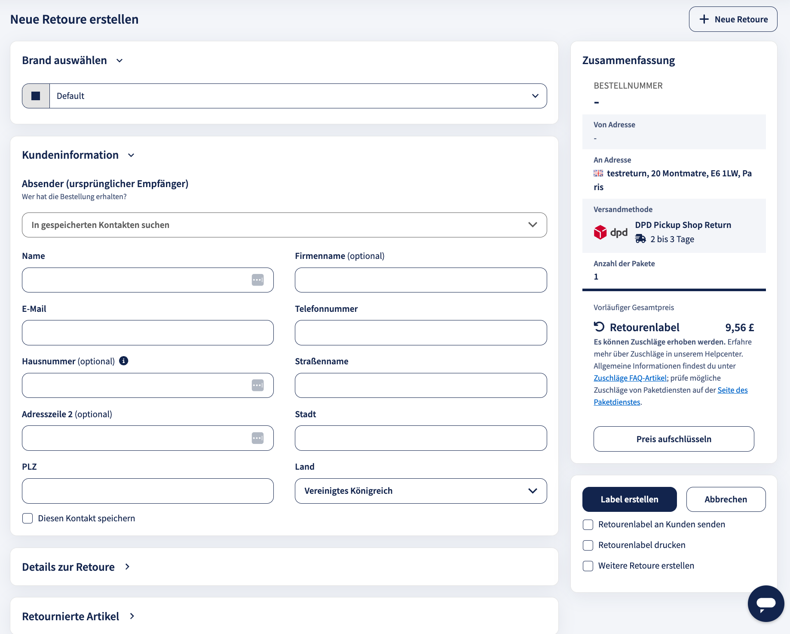Click the DPD Pickup Shop Return text
Image resolution: width=790 pixels, height=634 pixels.
[x=683, y=225]
